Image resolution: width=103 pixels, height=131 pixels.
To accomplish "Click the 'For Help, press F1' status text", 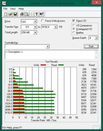I will coord(12,128).
